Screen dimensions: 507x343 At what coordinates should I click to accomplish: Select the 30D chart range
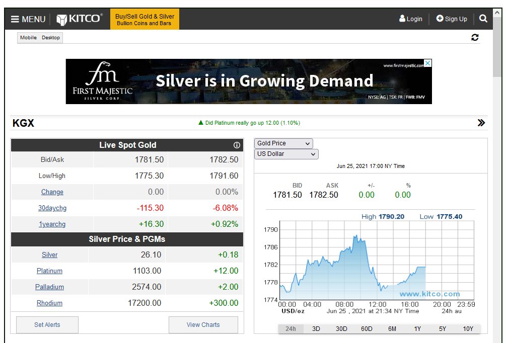341,329
